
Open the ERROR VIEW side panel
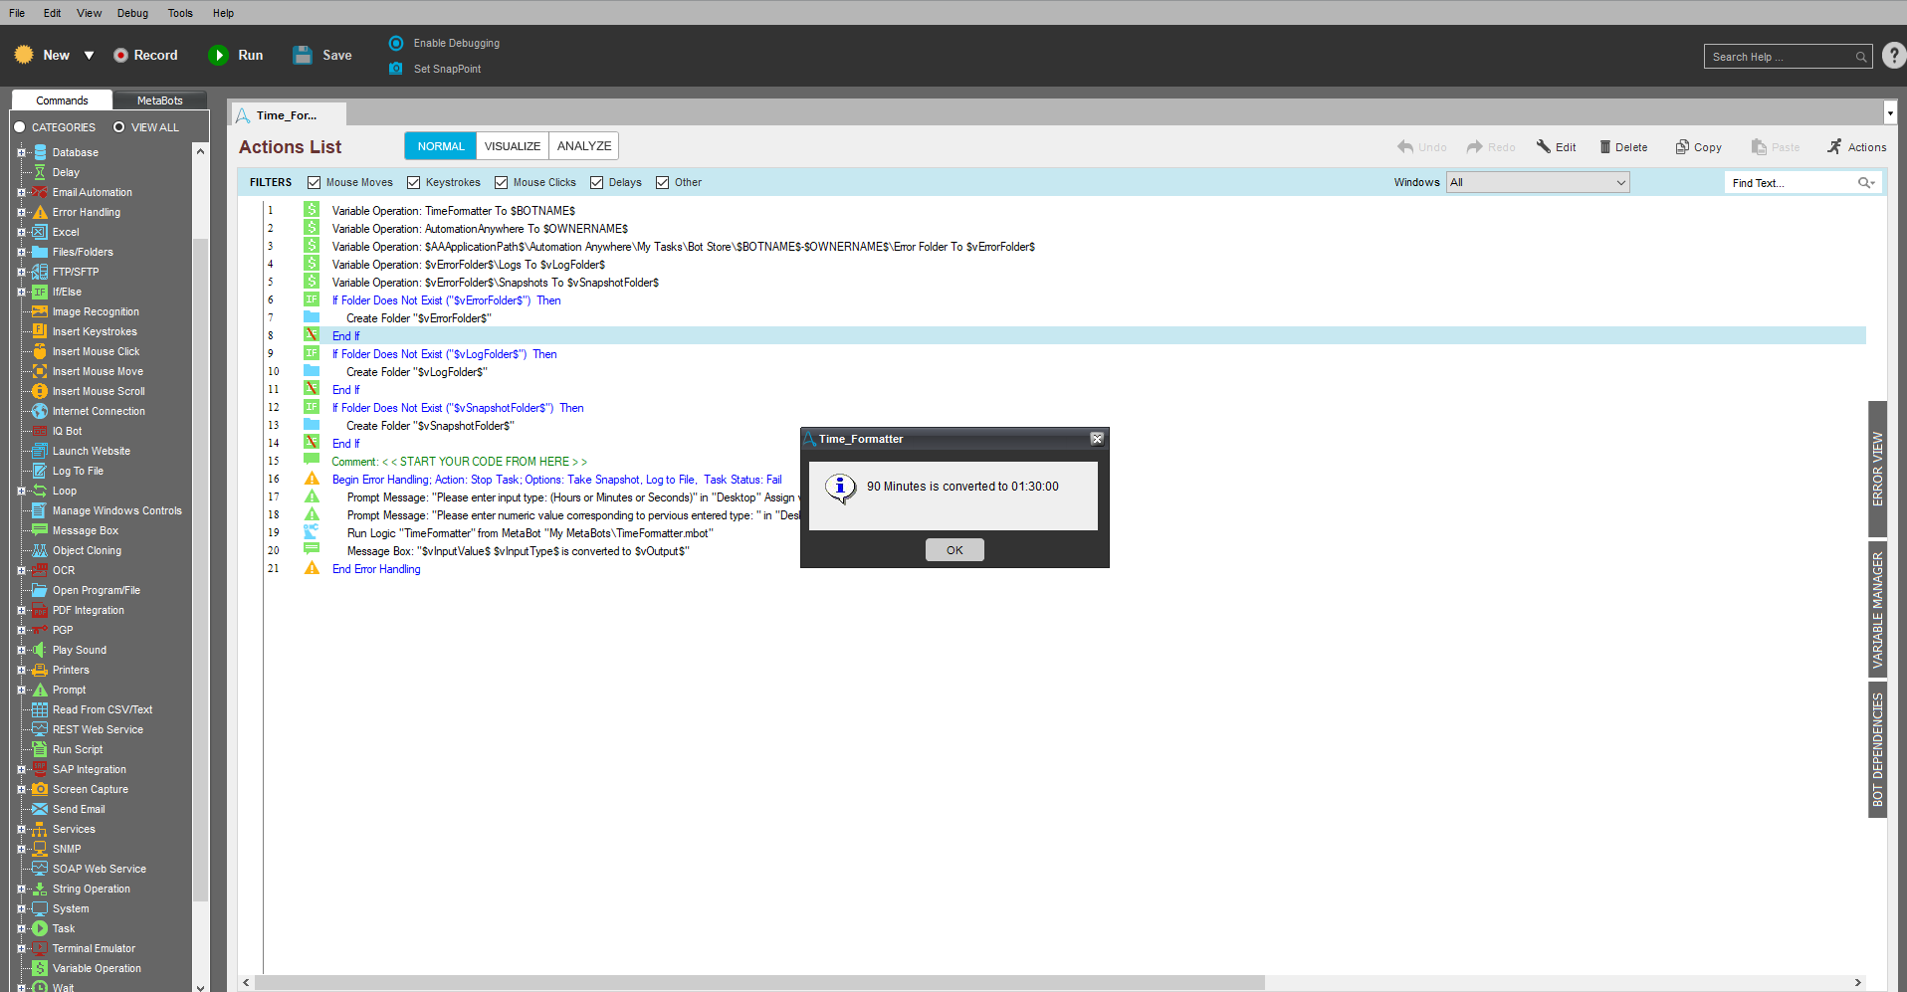click(x=1877, y=470)
